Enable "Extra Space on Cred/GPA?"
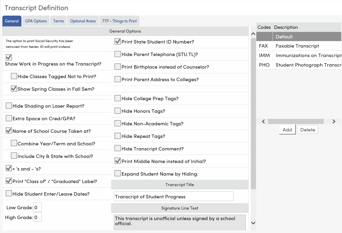Viewport: 342px width, 233px height. [8, 118]
